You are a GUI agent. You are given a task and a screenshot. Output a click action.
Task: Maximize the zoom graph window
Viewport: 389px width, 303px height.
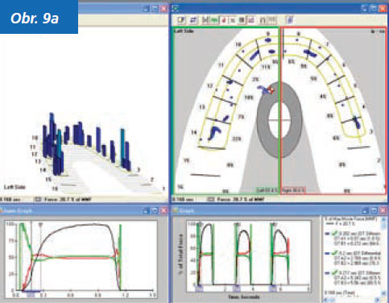[x=155, y=211]
